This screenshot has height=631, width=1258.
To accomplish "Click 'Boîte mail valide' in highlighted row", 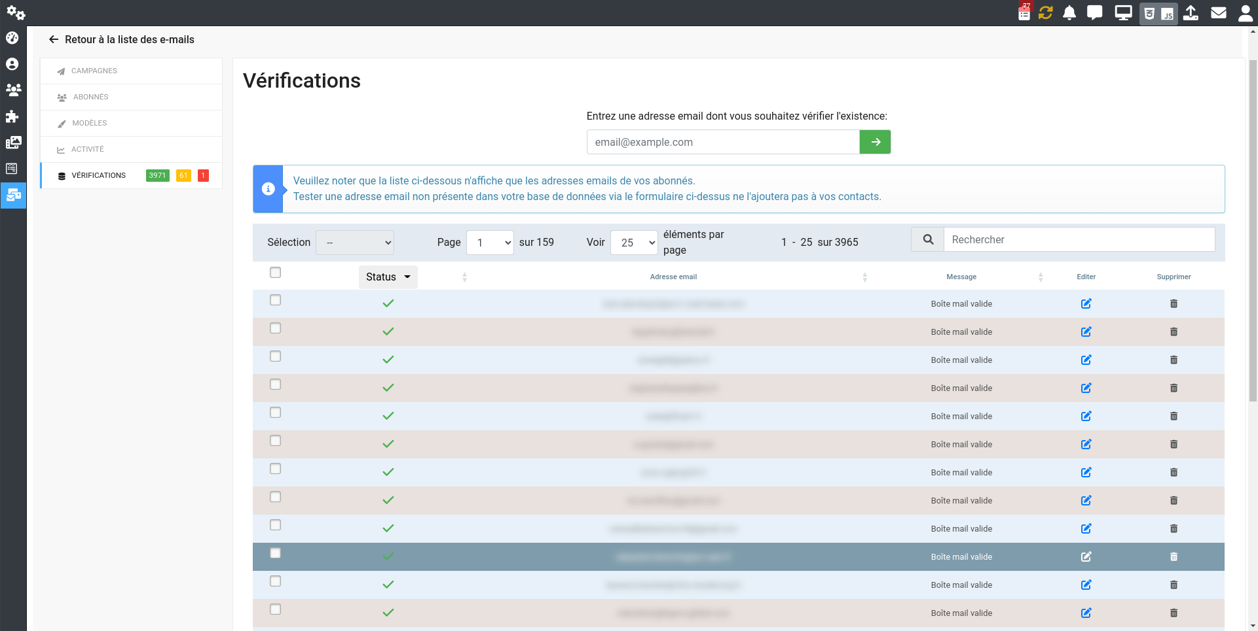I will pos(961,556).
